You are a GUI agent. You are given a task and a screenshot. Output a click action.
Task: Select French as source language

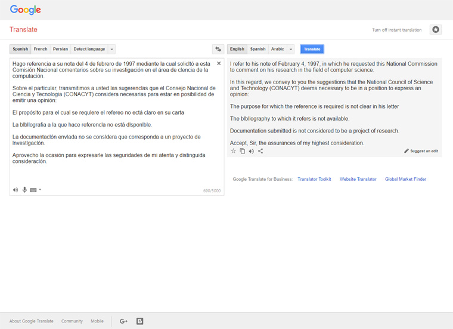click(x=41, y=49)
